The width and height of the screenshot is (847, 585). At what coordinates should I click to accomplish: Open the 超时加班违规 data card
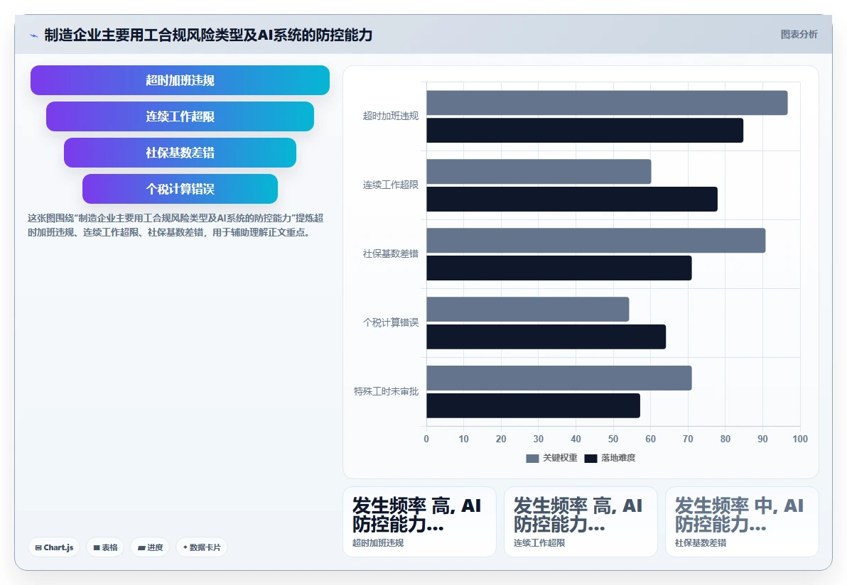click(420, 522)
